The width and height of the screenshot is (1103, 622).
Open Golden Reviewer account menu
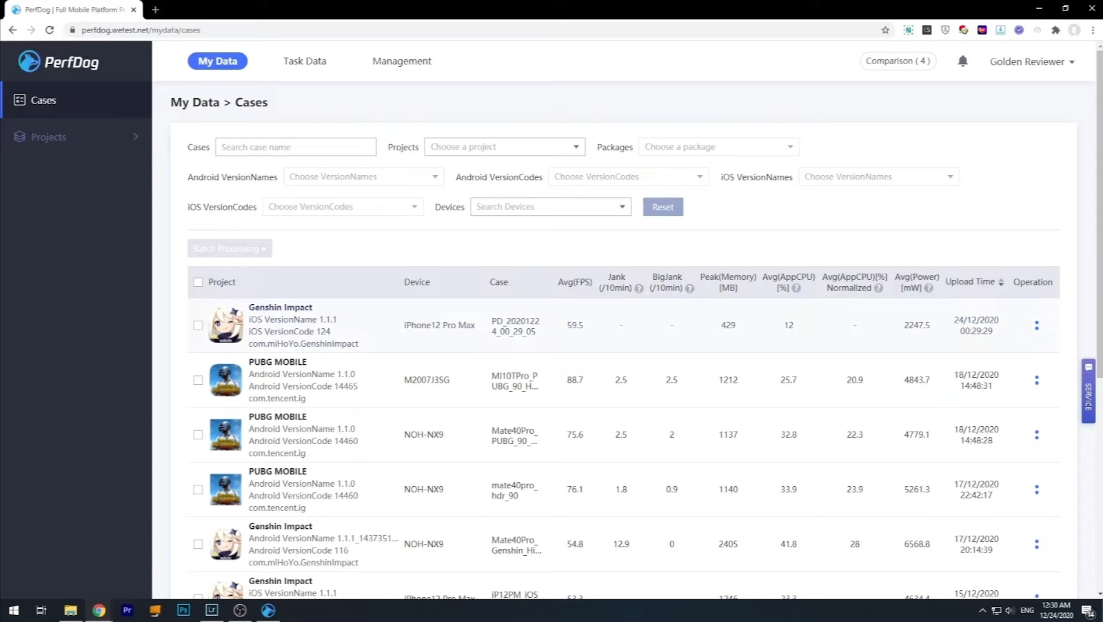pos(1032,61)
